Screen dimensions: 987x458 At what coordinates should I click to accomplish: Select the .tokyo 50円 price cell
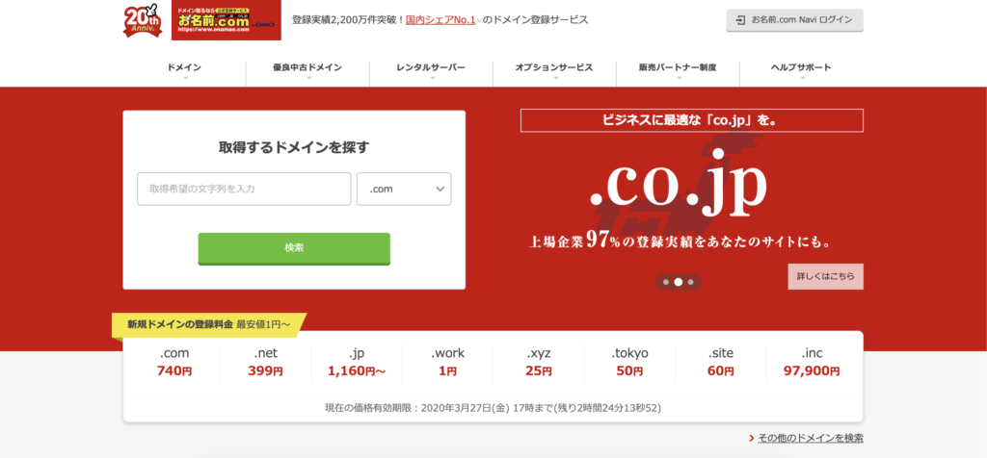click(629, 363)
